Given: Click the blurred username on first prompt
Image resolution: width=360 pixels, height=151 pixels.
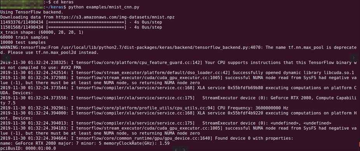Looking at the screenshot, I should pyautogui.click(x=21, y=2).
